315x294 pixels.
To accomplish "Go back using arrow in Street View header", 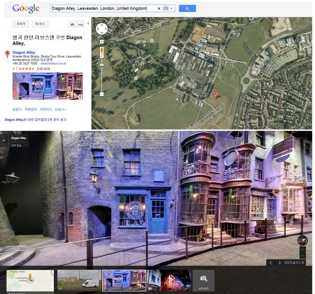I will [4, 140].
